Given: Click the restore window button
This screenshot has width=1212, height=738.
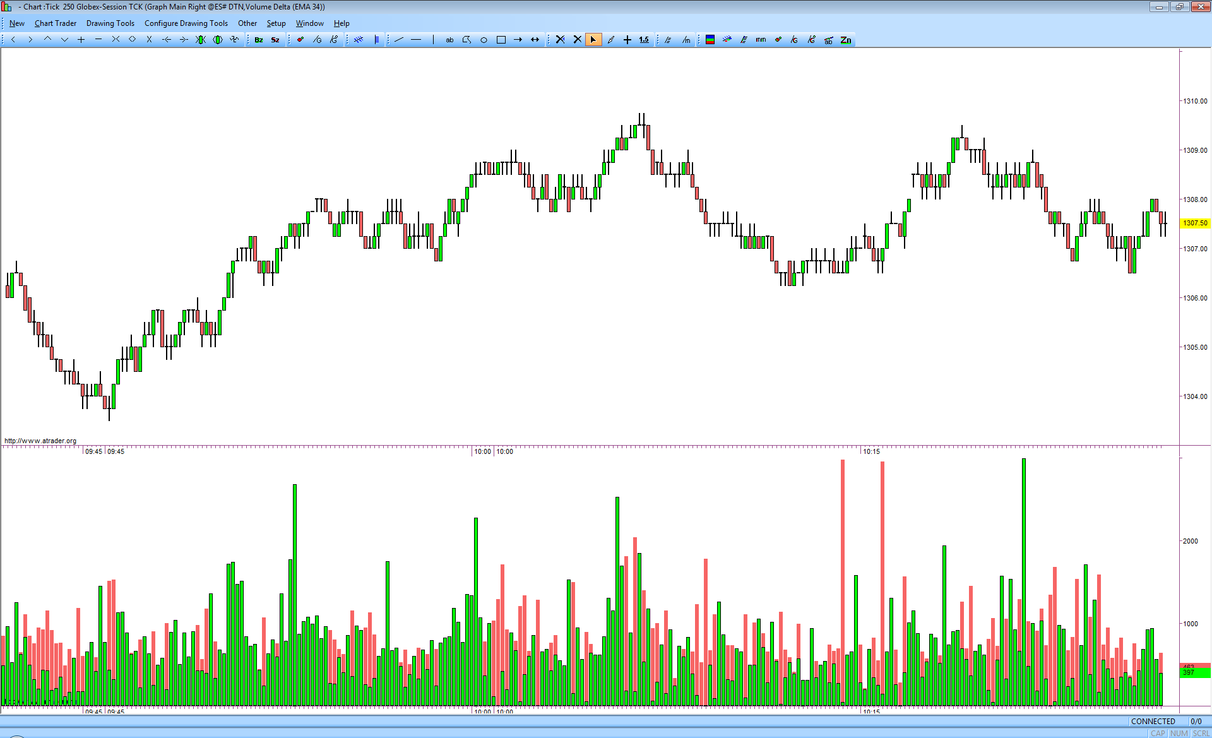Looking at the screenshot, I should point(1179,6).
